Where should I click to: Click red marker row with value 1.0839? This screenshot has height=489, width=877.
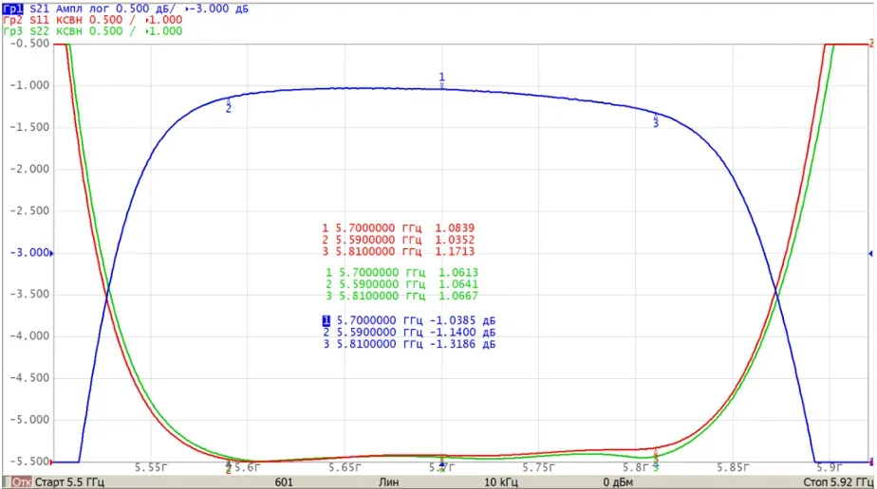(399, 228)
